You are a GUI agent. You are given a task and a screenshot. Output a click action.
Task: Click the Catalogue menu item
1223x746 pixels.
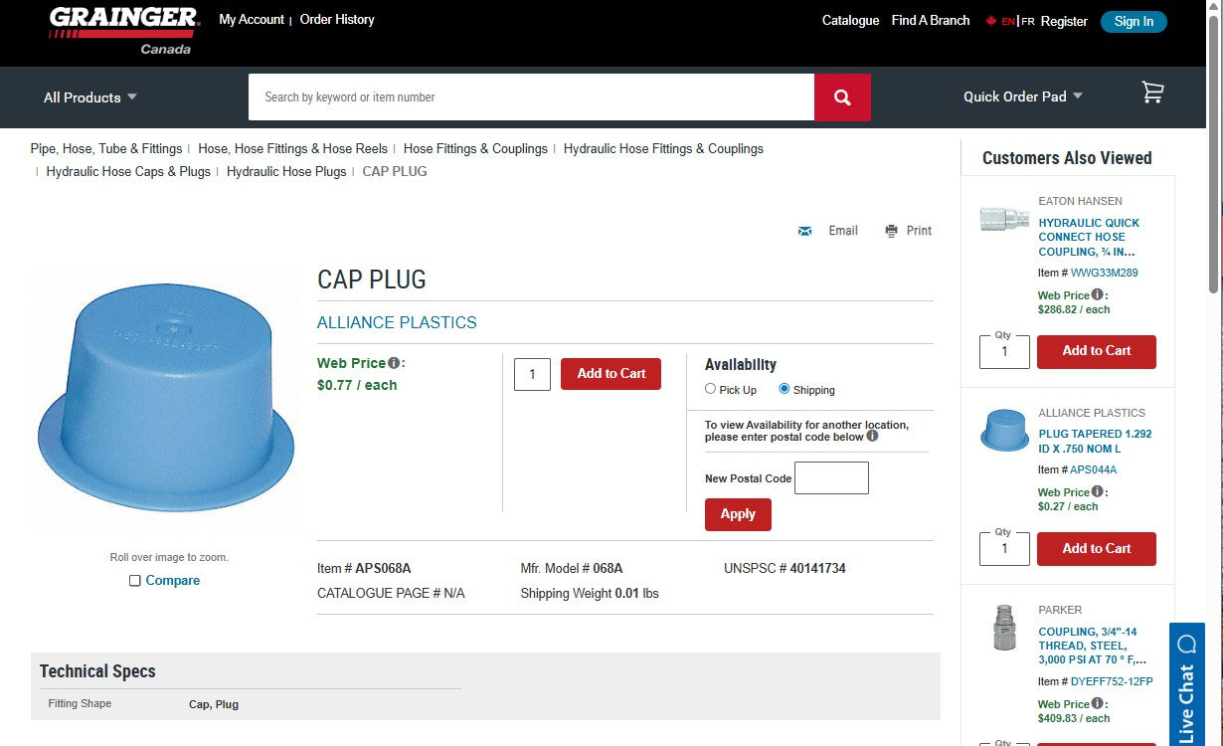tap(850, 19)
